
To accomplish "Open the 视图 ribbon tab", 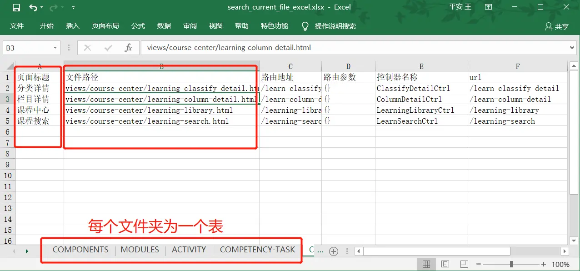I will click(216, 26).
